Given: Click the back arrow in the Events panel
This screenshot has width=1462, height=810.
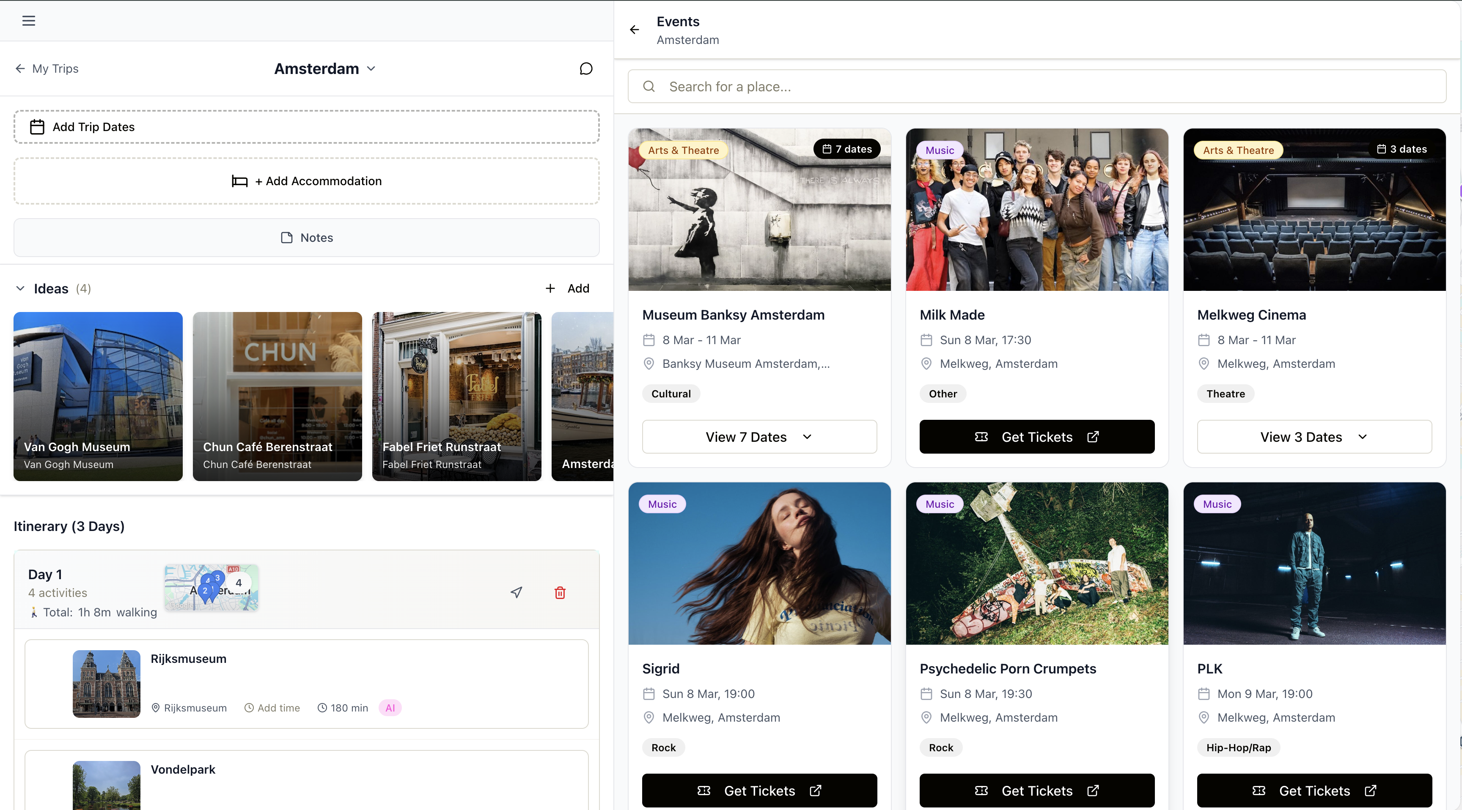Looking at the screenshot, I should pos(634,30).
